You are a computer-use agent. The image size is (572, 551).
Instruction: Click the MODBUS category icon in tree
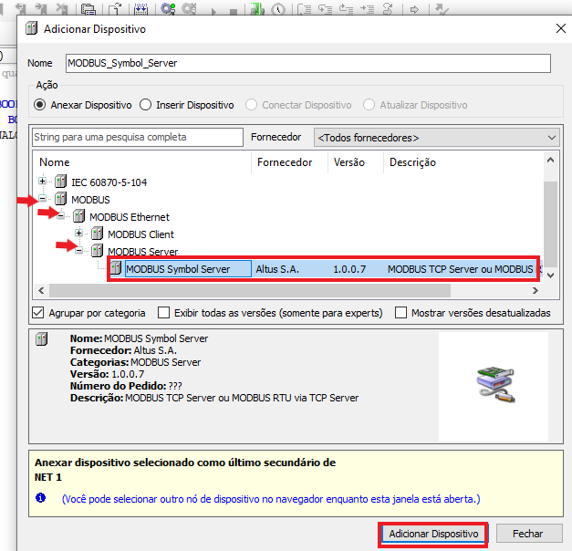coord(61,199)
